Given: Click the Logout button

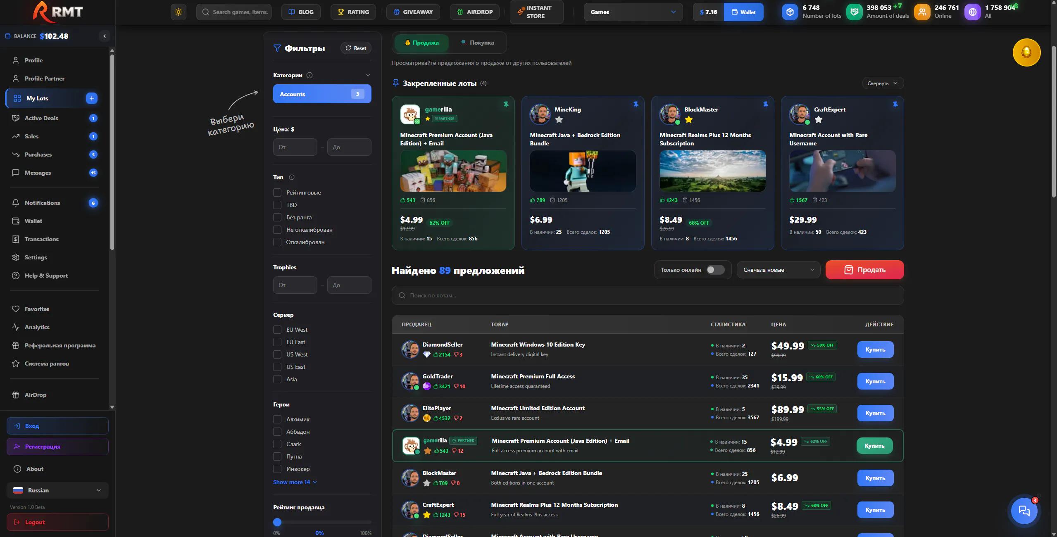Looking at the screenshot, I should click(x=57, y=522).
